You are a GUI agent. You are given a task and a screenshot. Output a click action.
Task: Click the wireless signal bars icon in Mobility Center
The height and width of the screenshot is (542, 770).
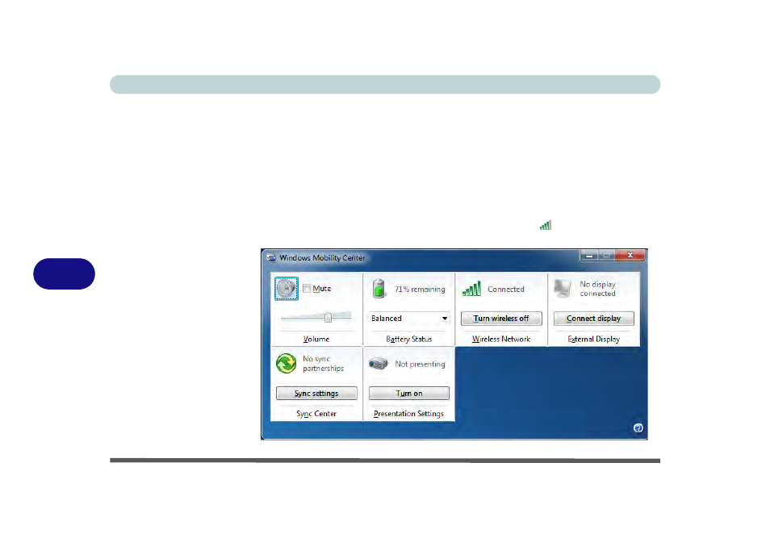pos(471,289)
